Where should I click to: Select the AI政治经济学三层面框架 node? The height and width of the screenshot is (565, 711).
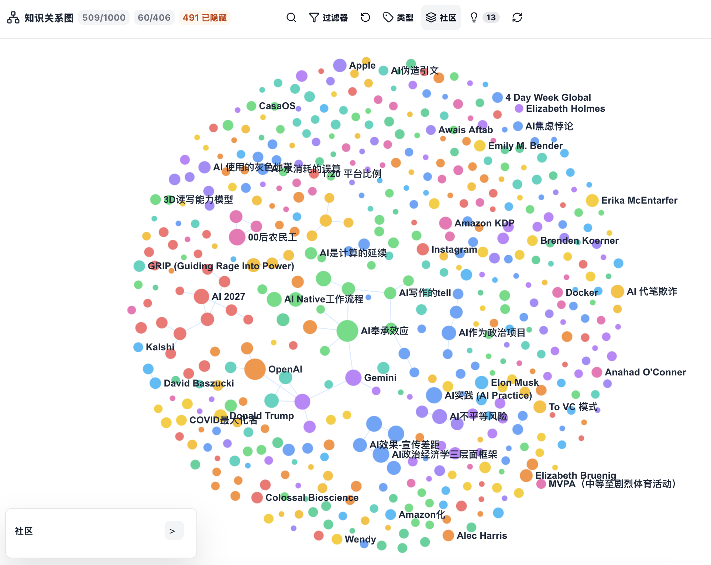[x=381, y=454]
